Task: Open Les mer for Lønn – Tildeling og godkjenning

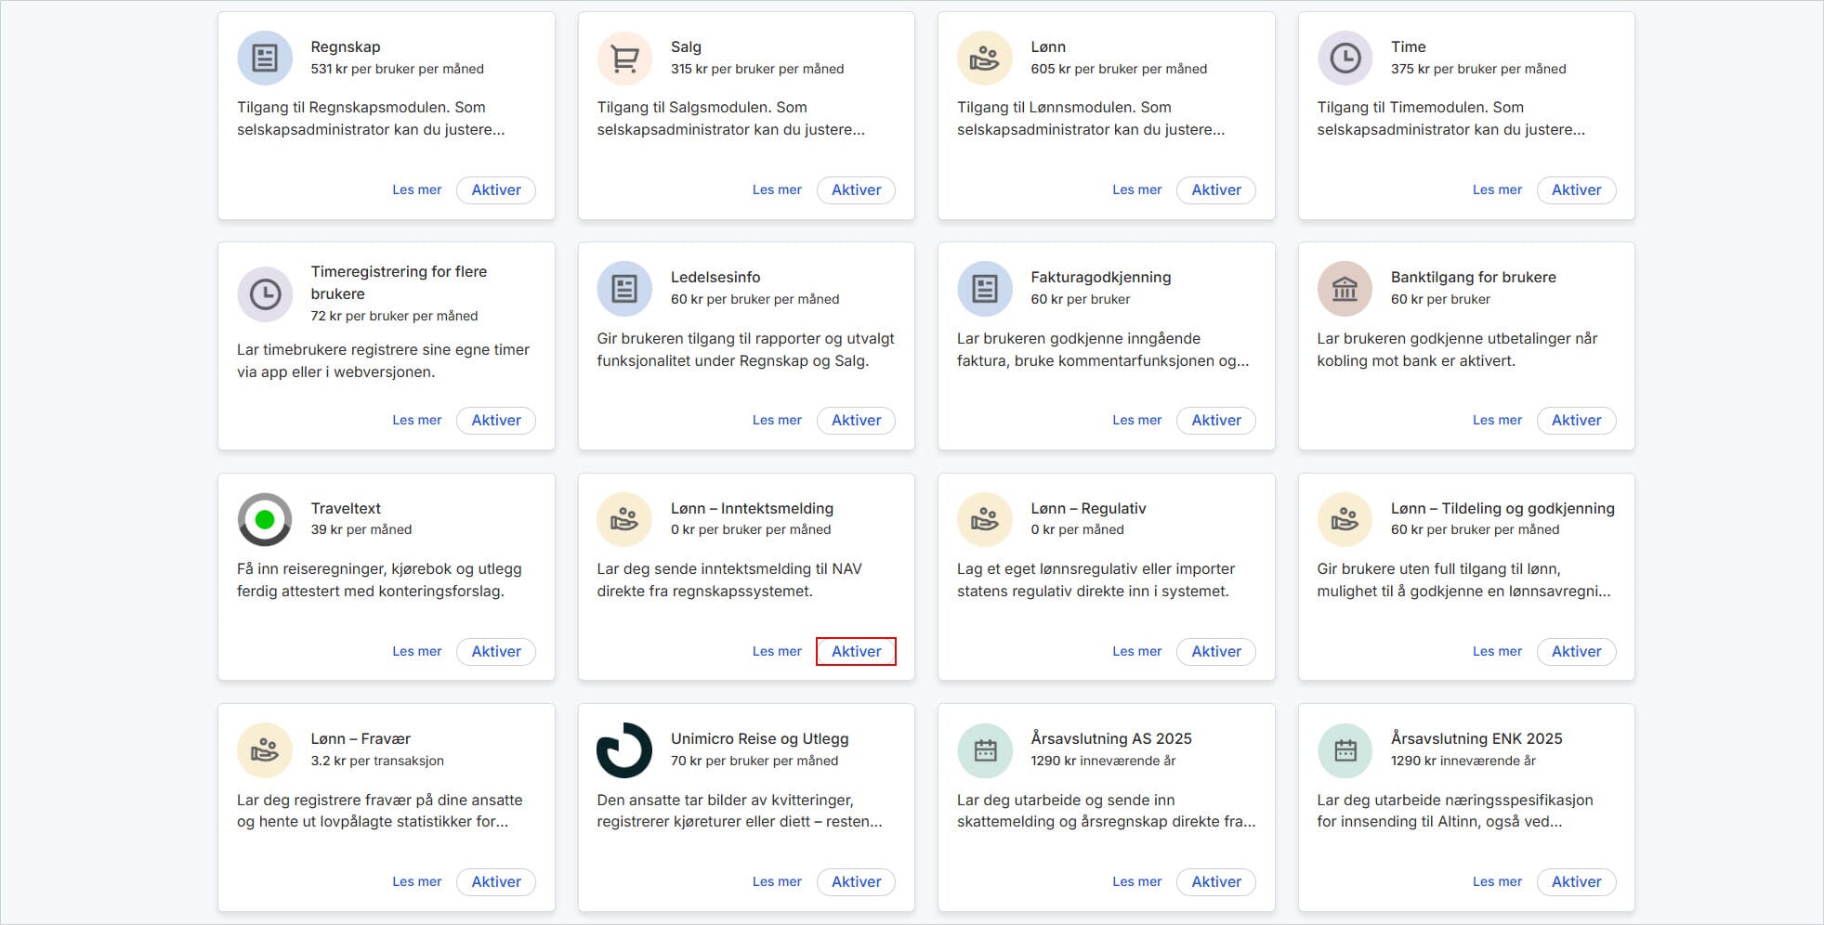Action: click(x=1497, y=651)
